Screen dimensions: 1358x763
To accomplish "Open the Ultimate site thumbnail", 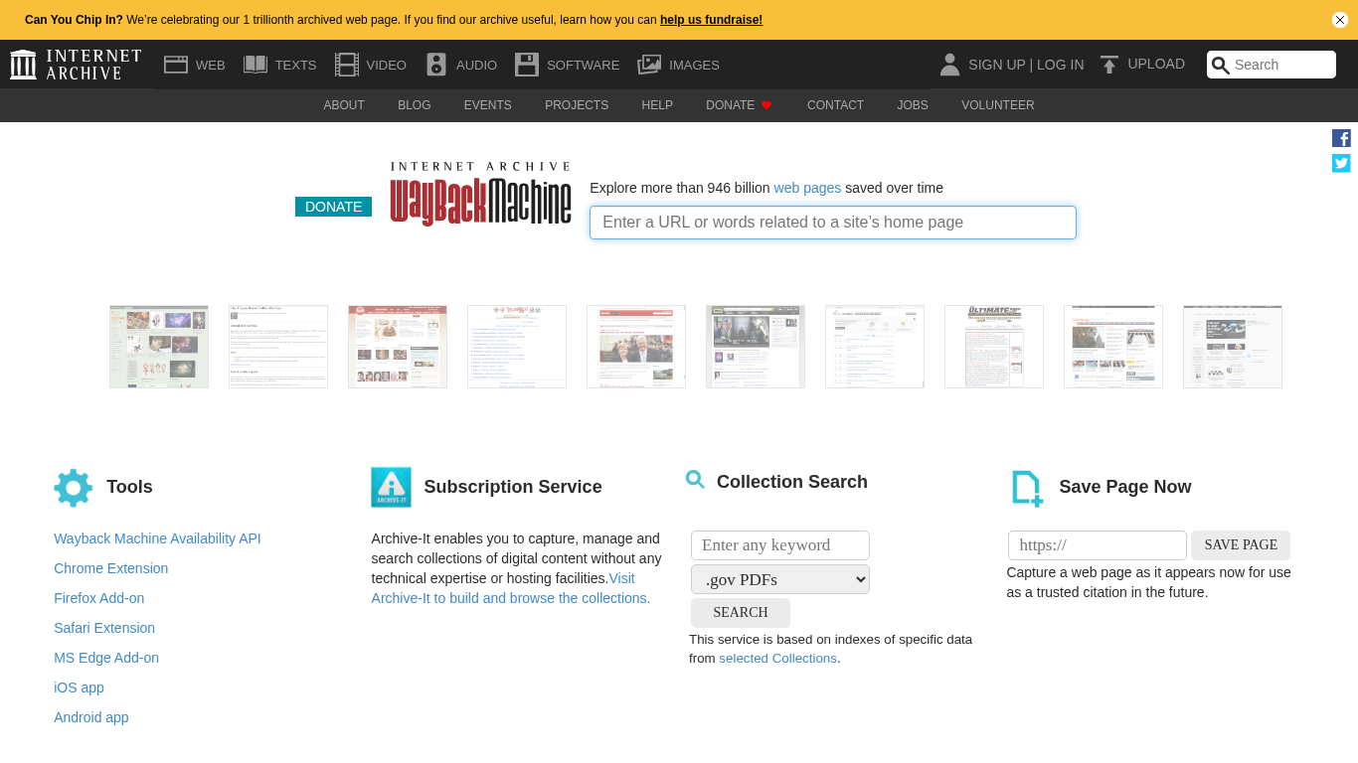I will 994,347.
